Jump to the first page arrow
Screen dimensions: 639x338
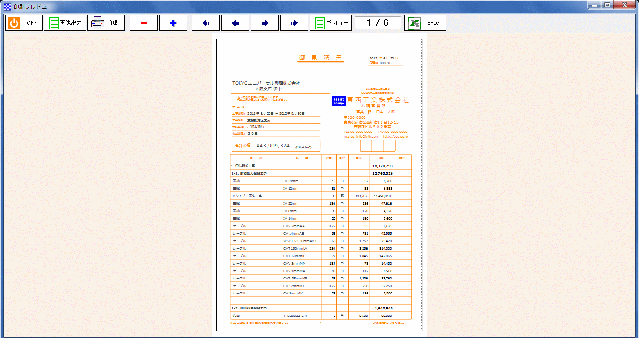tap(206, 23)
